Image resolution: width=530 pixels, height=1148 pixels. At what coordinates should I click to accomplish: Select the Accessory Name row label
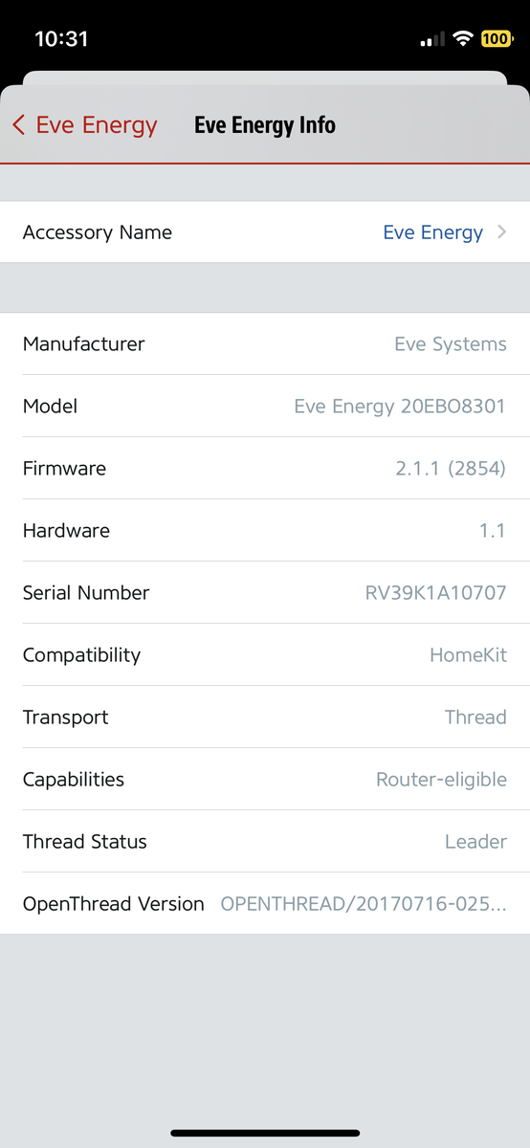click(x=98, y=232)
